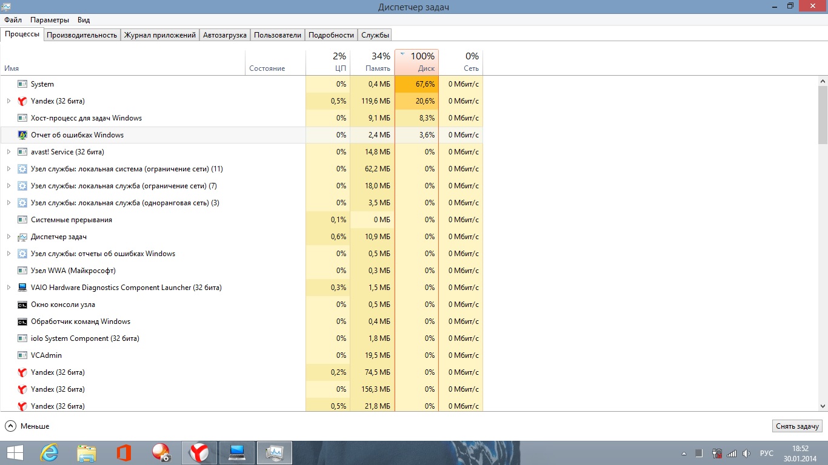Open File Explorer from the taskbar

[x=87, y=452]
